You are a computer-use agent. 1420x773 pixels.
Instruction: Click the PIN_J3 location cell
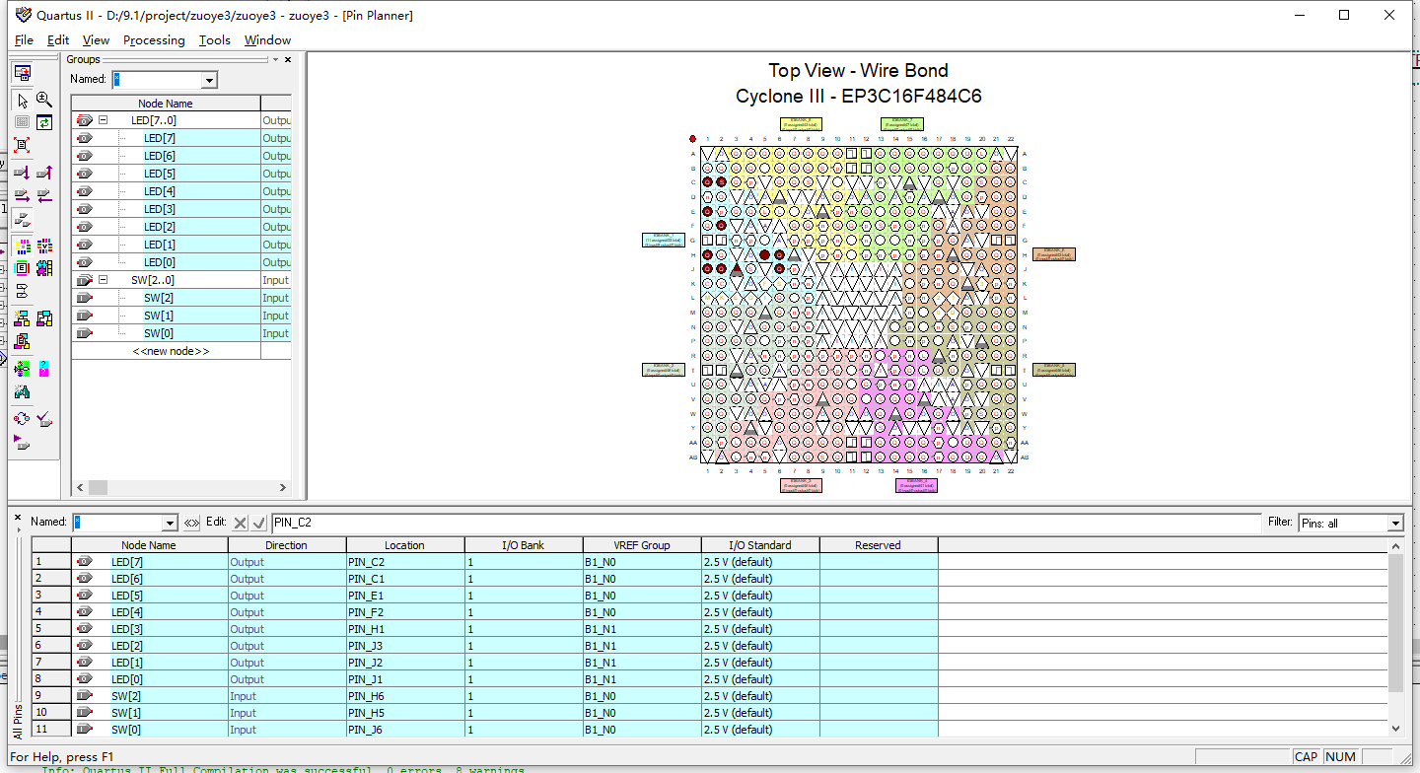[x=405, y=646]
